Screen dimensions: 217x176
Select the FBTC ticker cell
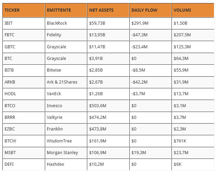click(x=24, y=35)
